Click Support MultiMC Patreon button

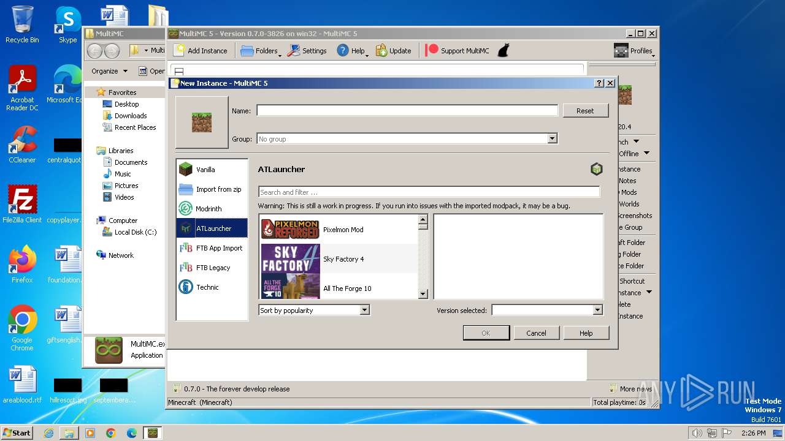pos(457,51)
